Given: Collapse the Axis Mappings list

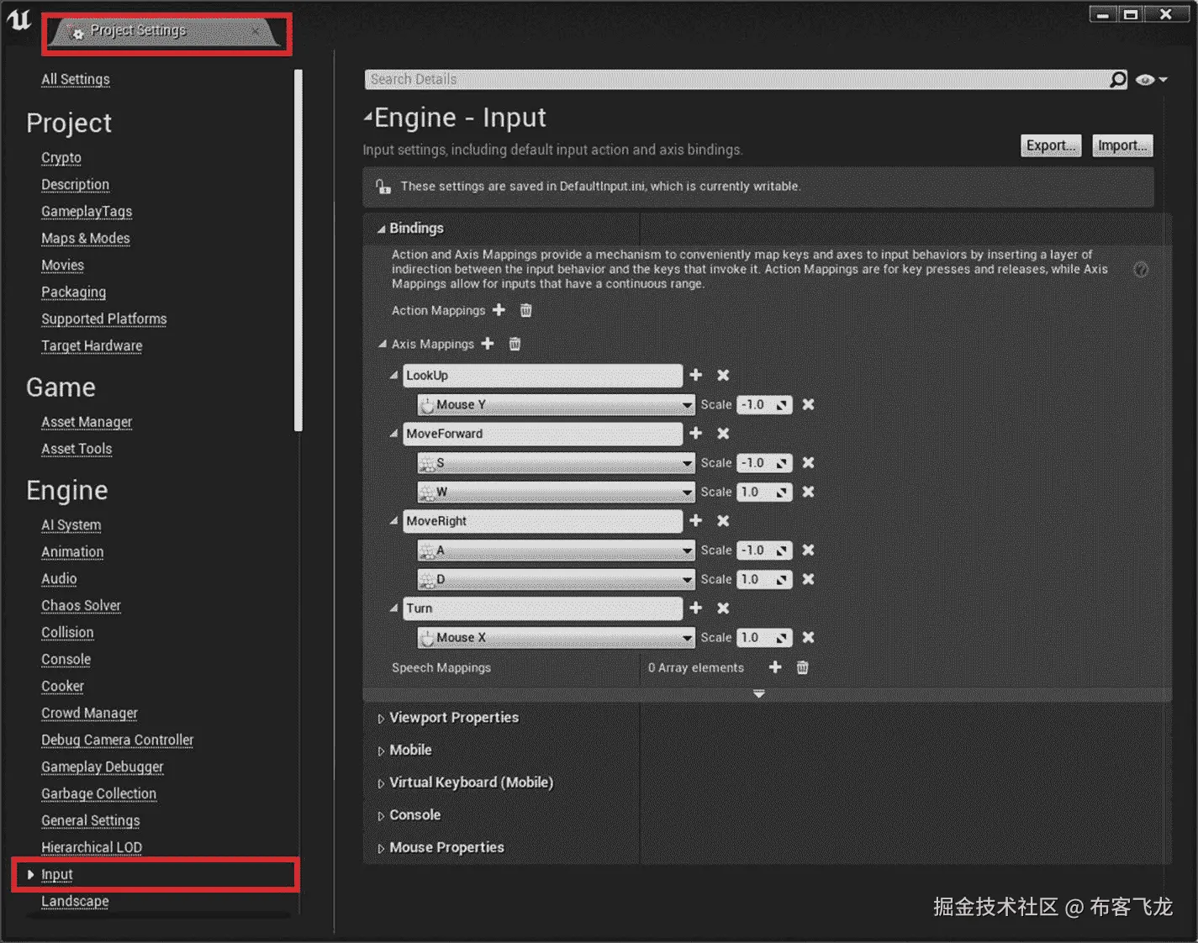Looking at the screenshot, I should [x=383, y=344].
